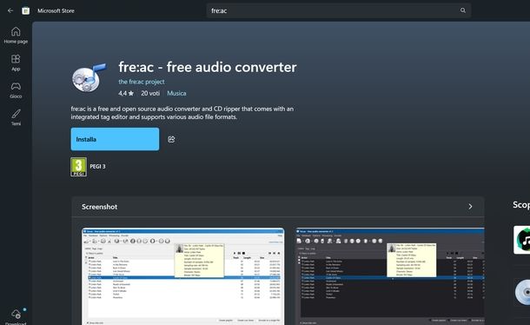This screenshot has width=530, height=325.
Task: Open the Gioco gaming section
Action: (16, 90)
